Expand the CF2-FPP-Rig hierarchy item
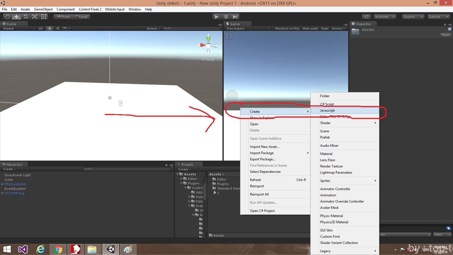The image size is (453, 255). pos(3,193)
